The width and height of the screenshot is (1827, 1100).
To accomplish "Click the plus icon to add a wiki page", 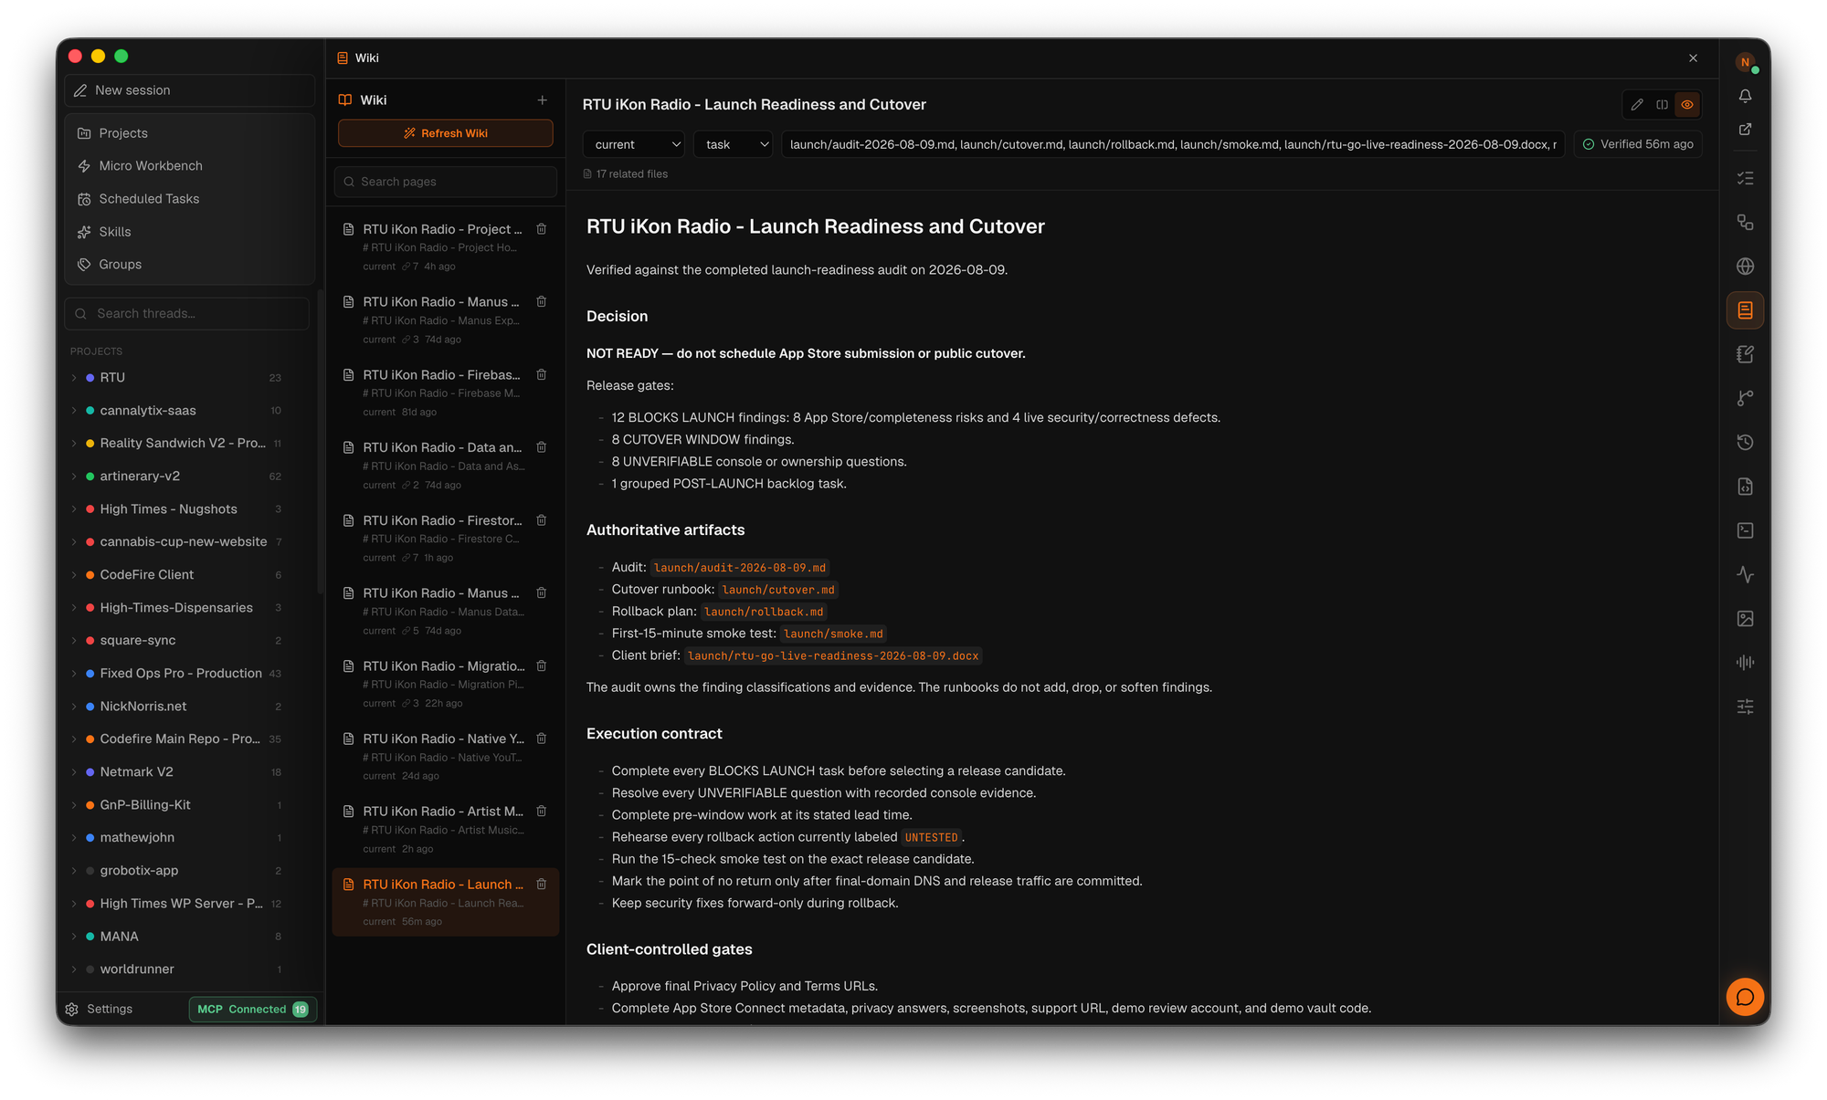I will pos(543,100).
